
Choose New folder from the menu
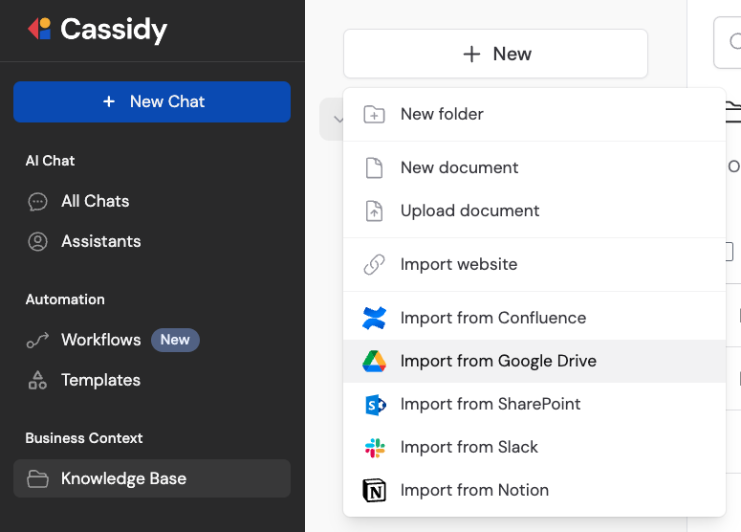tap(534, 114)
